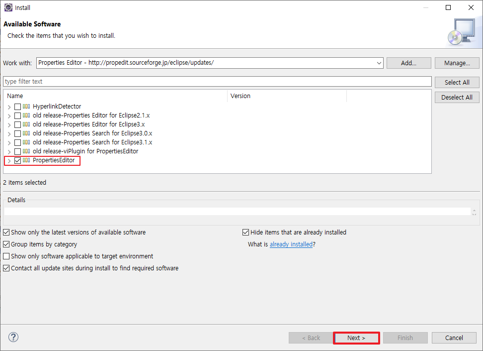Click the HyperlinkDetector category icon

coord(26,107)
